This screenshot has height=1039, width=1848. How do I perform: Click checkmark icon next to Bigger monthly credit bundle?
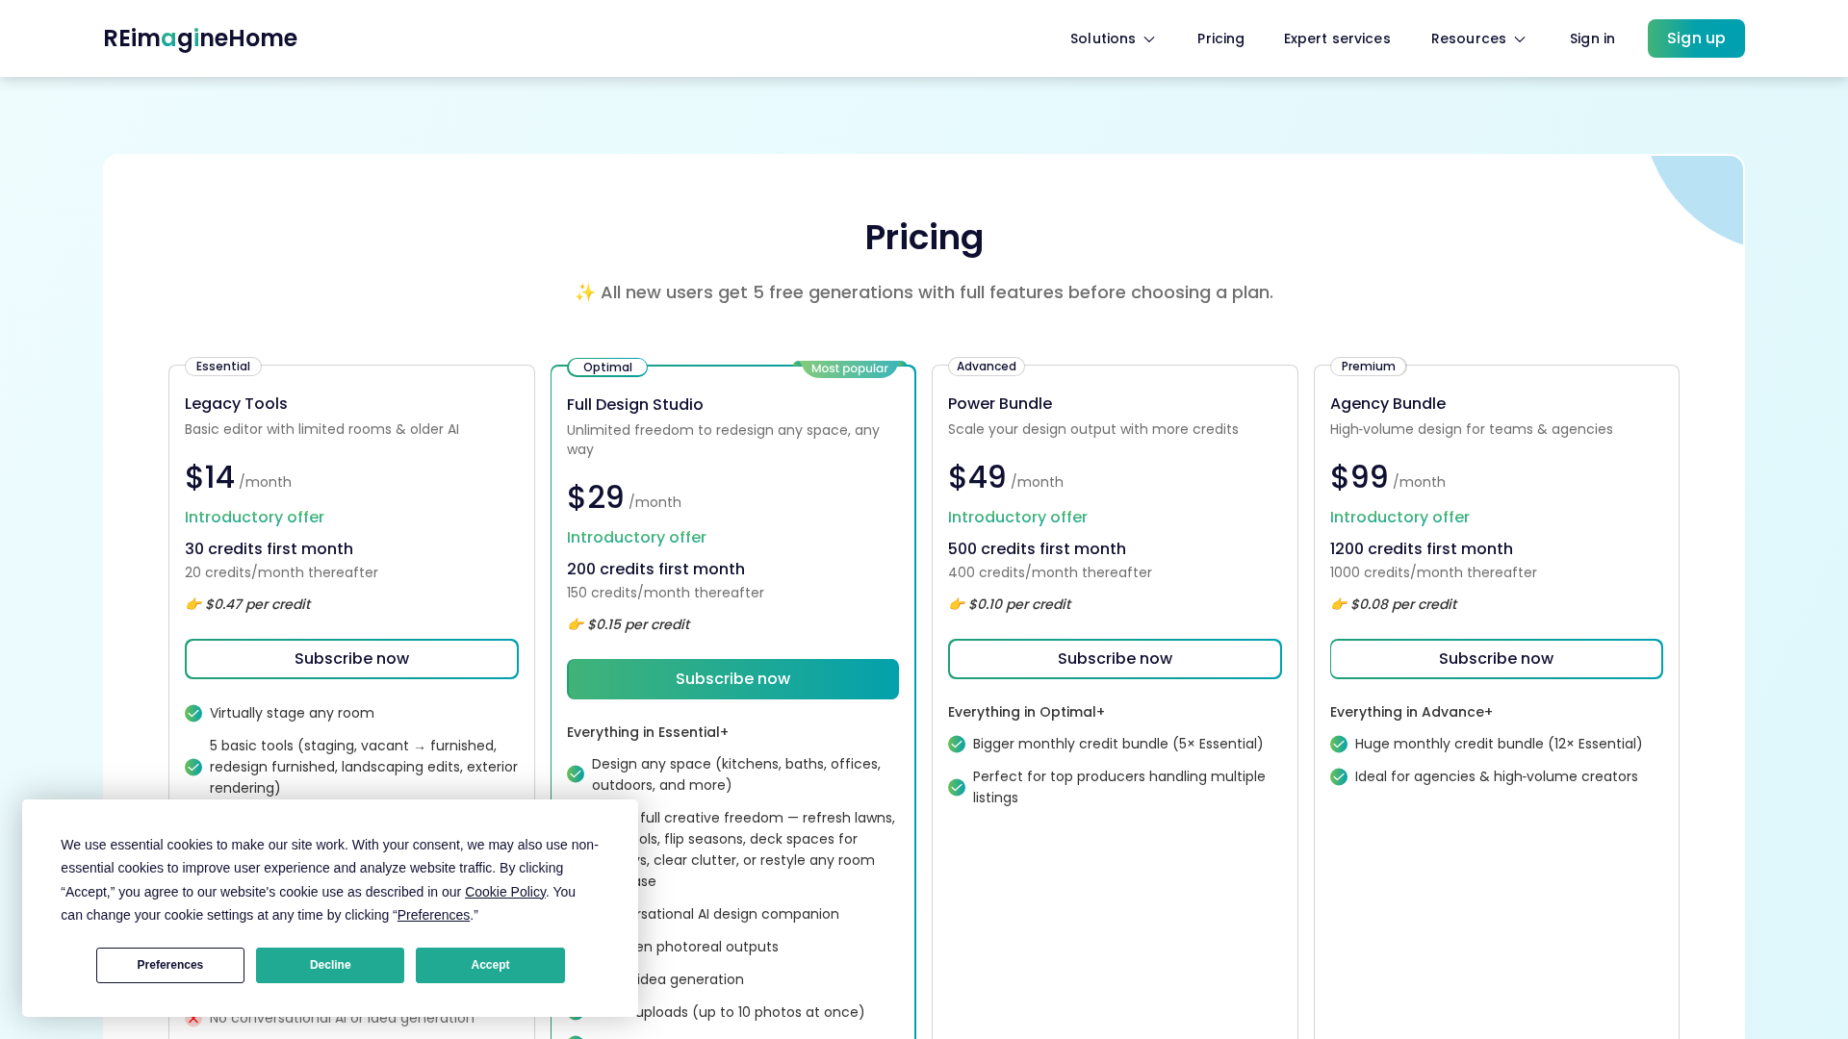[x=957, y=744]
